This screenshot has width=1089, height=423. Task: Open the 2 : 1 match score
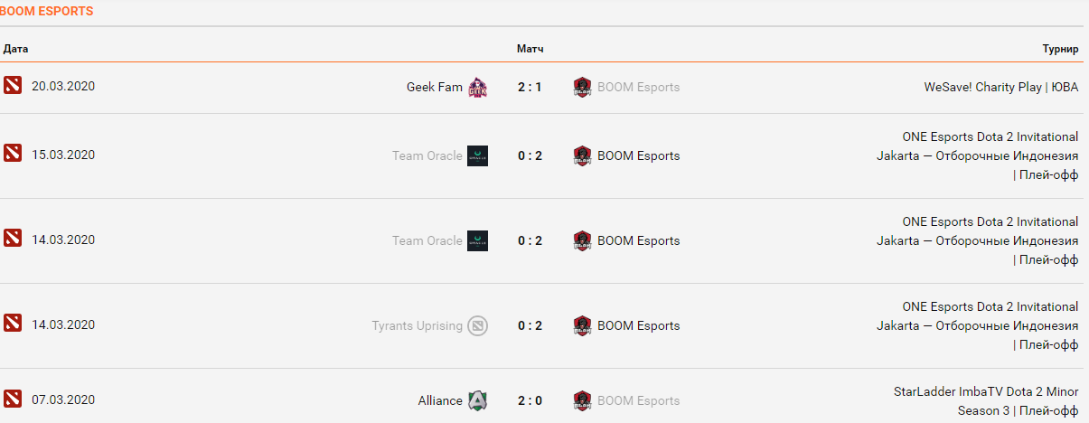[530, 88]
